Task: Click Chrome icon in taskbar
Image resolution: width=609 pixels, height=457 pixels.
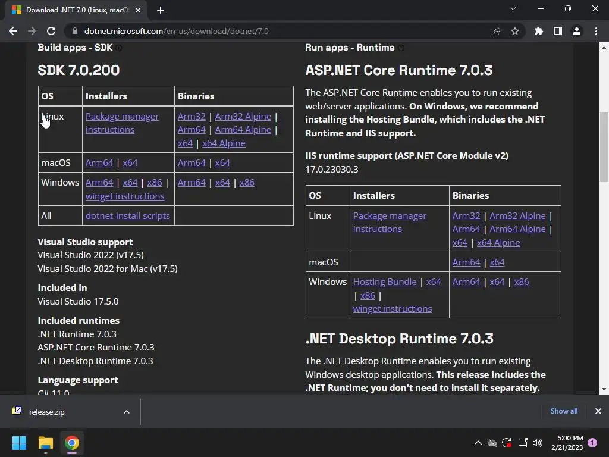Action: point(72,443)
